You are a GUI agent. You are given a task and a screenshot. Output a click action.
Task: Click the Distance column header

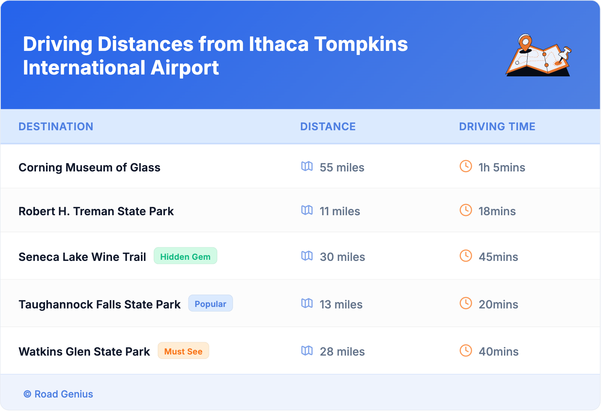tap(328, 127)
